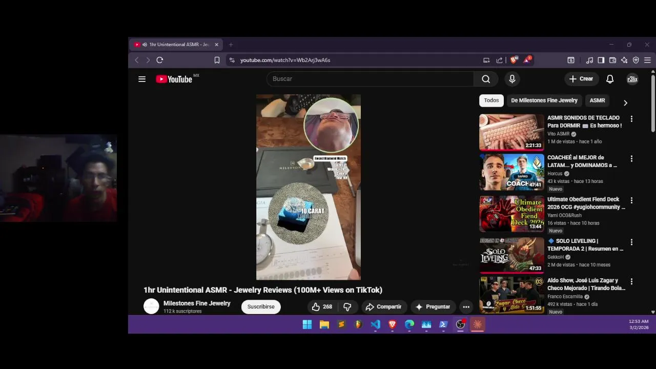Open new browser tab
The image size is (656, 369).
click(x=231, y=45)
